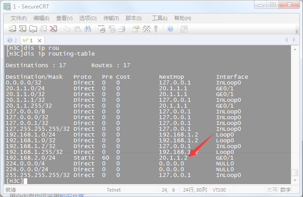Click the lock-session toolbar icon
The width and height of the screenshot is (303, 197).
(184, 29)
